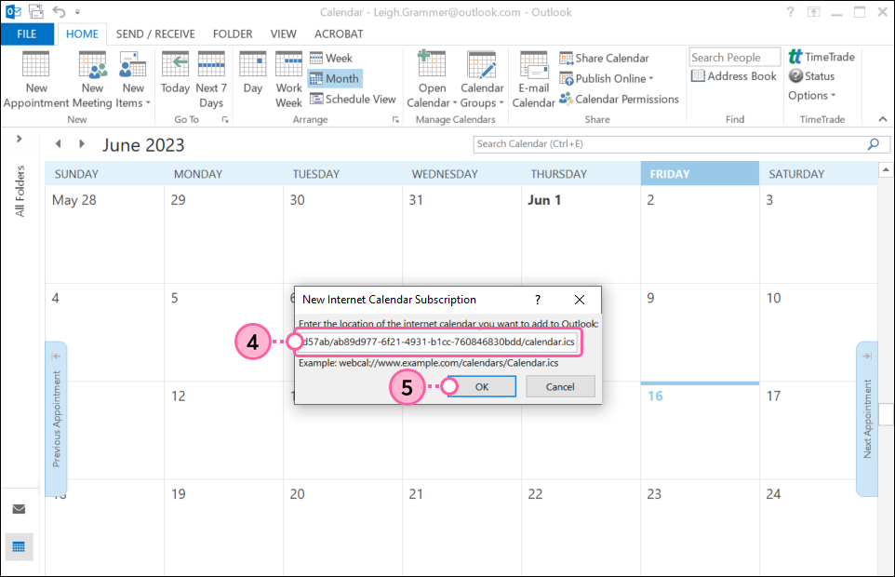Viewport: 895px width, 577px height.
Task: Open the VIEW tab
Action: coord(284,34)
